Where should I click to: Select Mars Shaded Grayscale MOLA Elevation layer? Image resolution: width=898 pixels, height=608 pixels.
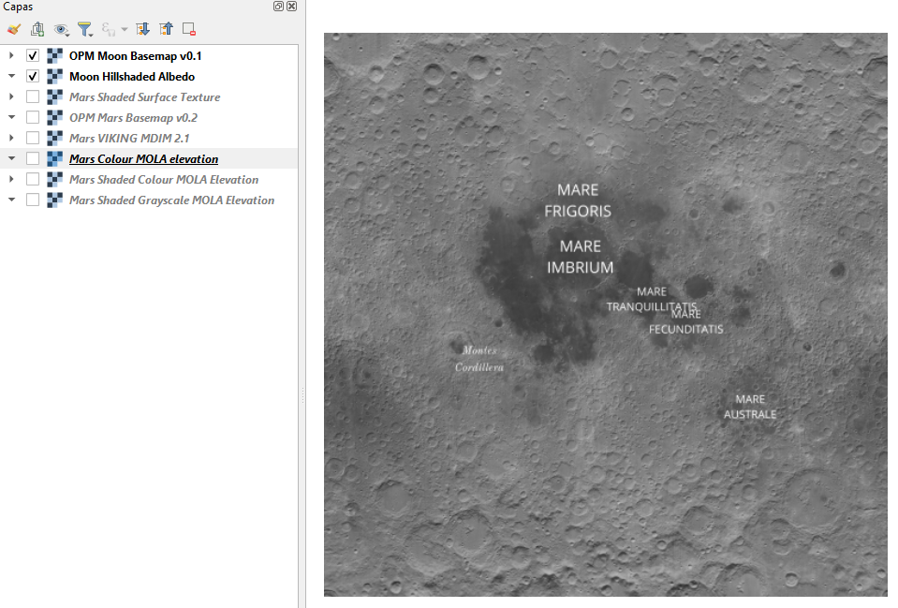(171, 200)
